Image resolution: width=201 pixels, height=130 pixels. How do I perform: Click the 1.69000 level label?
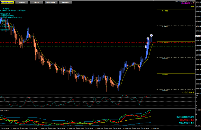(165, 74)
